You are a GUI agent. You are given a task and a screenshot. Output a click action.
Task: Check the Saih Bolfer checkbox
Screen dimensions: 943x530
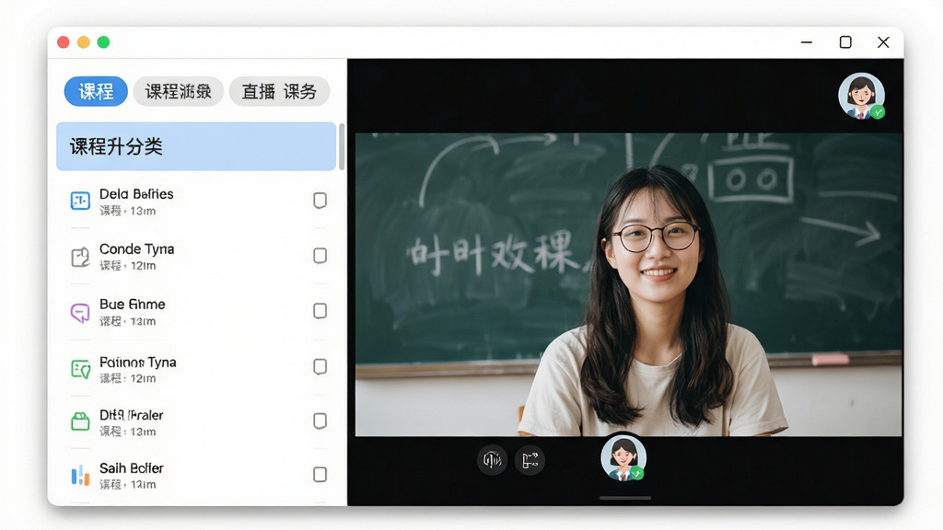320,475
